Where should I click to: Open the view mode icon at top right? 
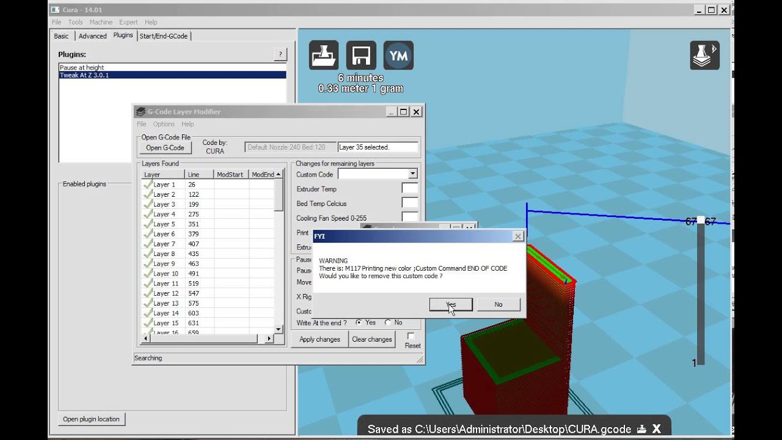pyautogui.click(x=704, y=56)
